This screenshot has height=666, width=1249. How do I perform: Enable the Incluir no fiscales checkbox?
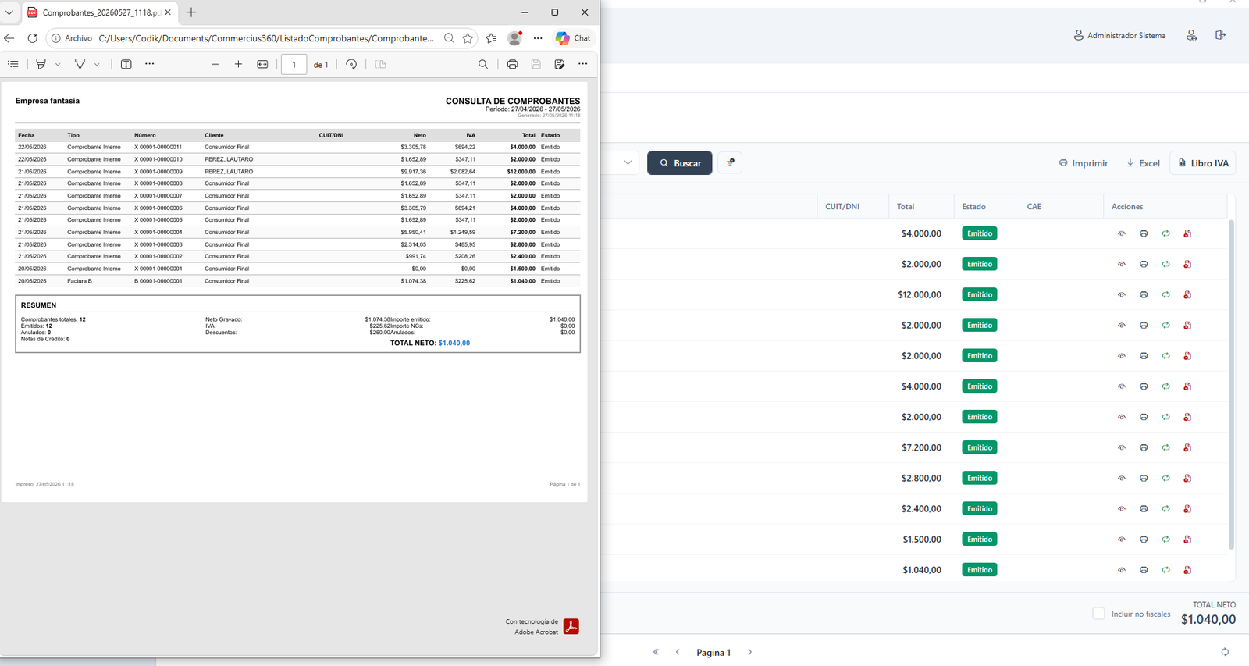point(1098,614)
